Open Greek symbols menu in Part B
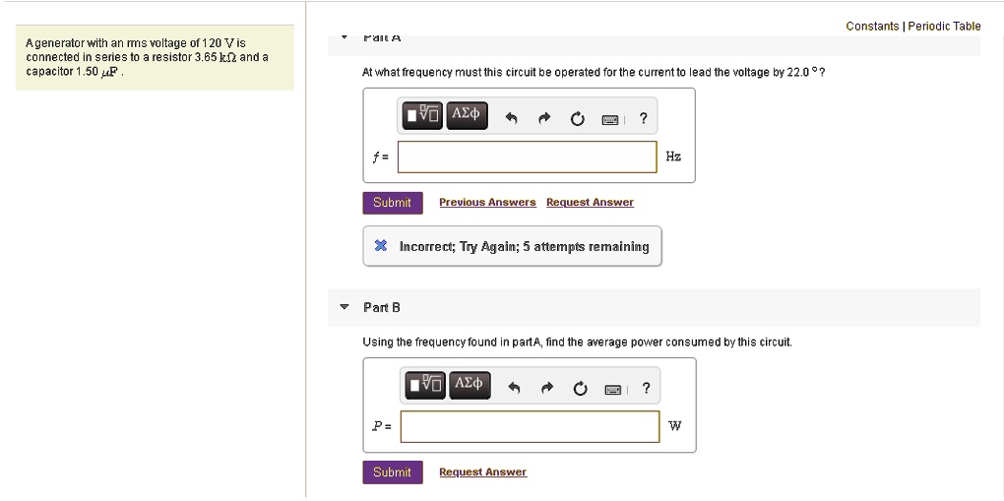 pos(470,384)
